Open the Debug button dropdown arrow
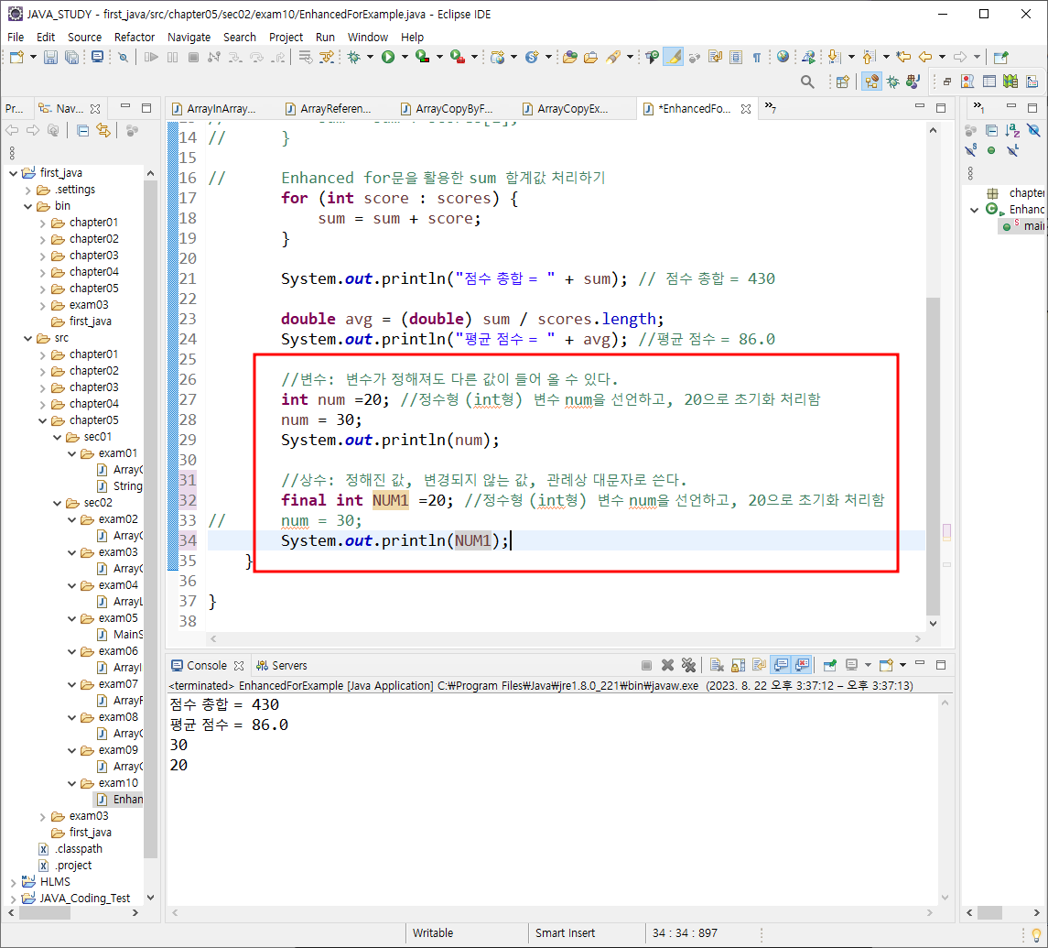Screen dimensions: 1048x948 pyautogui.click(x=370, y=58)
